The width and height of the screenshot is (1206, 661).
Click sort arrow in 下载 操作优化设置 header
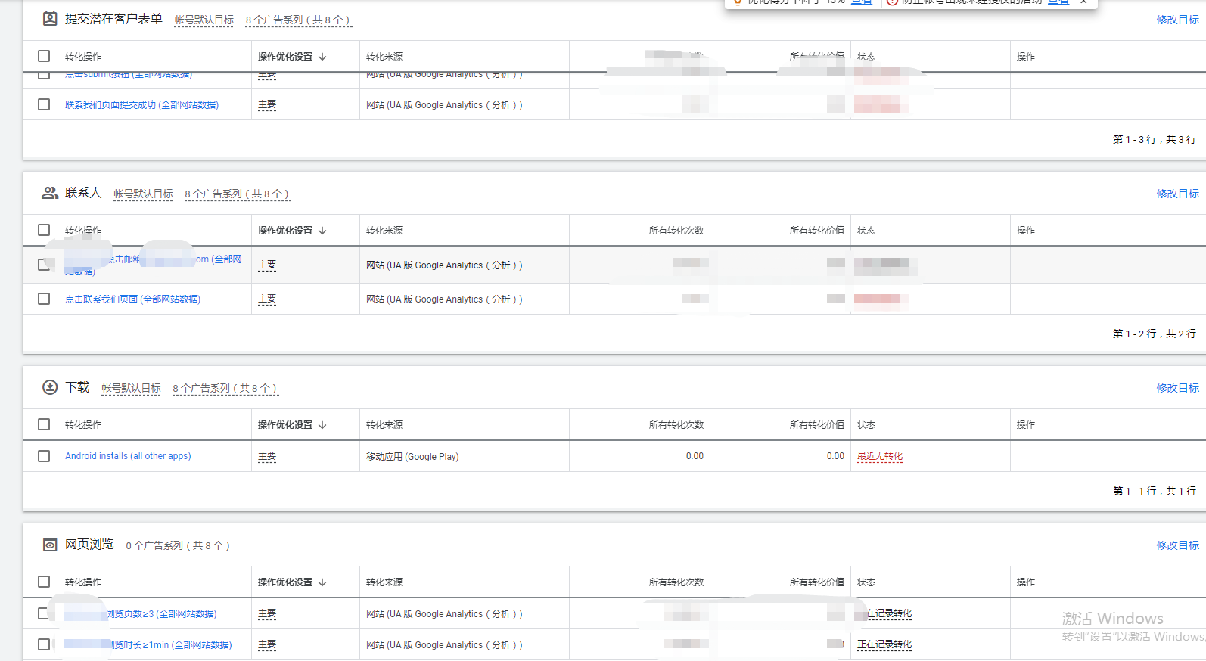tap(322, 425)
